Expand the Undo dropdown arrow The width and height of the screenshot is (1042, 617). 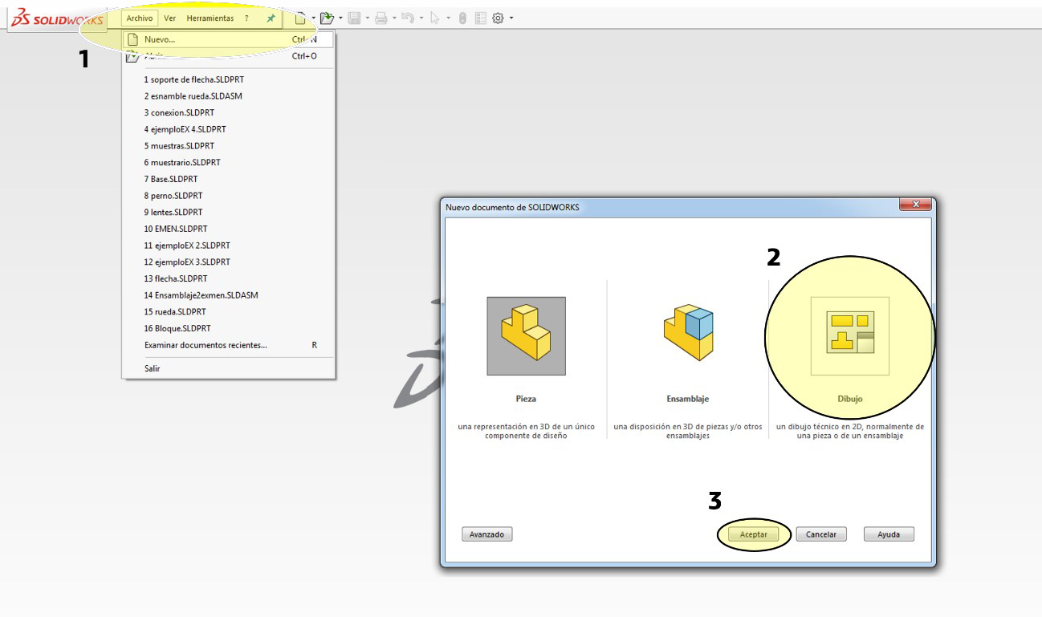coord(421,18)
